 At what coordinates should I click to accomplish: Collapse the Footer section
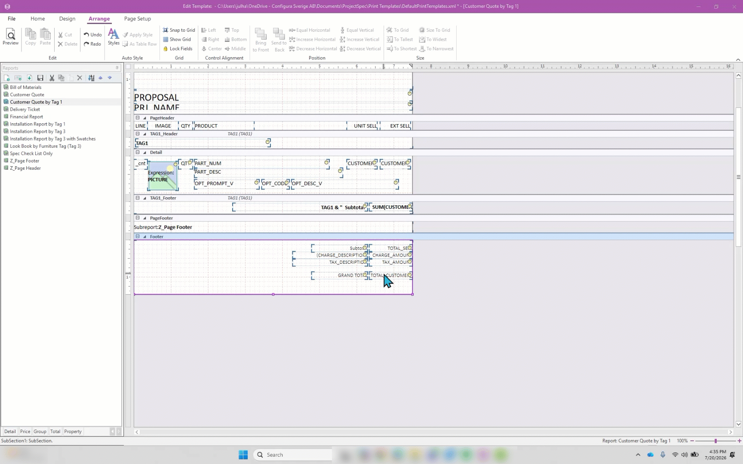point(138,236)
